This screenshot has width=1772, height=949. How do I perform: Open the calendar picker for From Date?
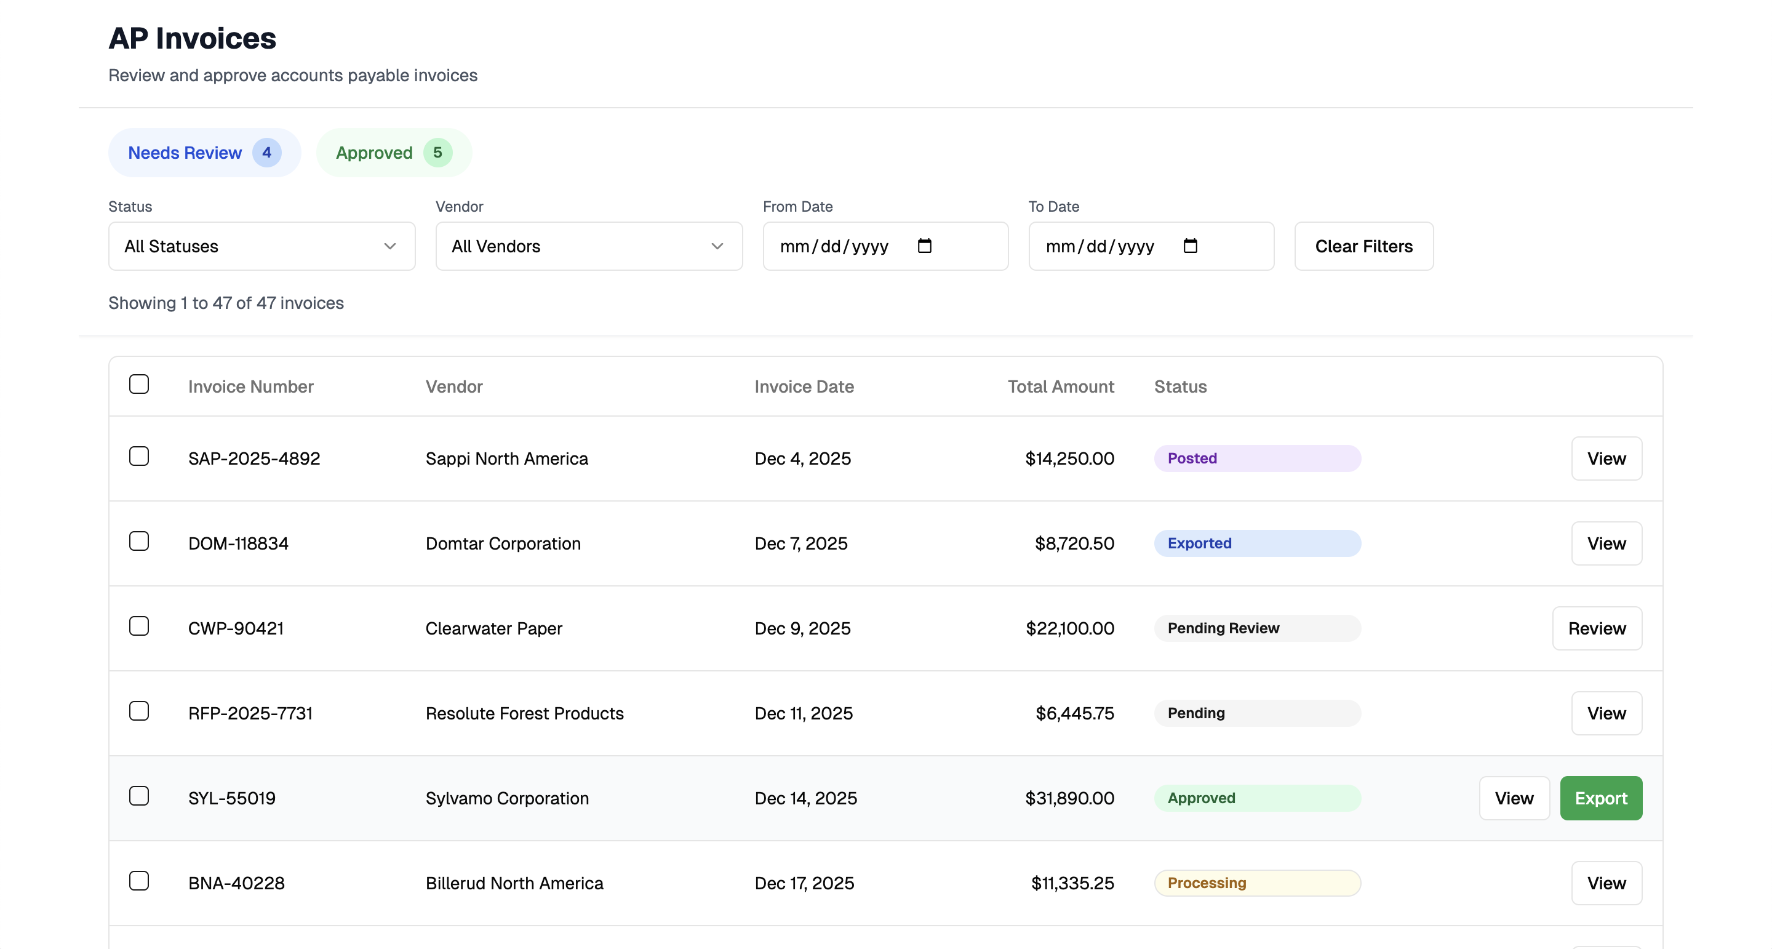tap(926, 246)
